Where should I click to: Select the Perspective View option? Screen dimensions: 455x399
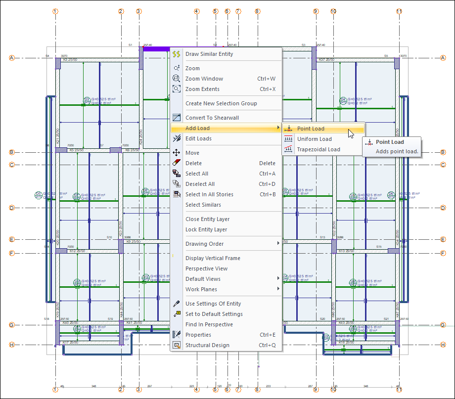[x=206, y=268]
